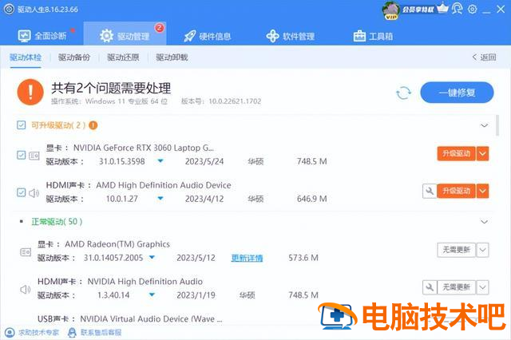Click 升级驱动 for AMD High Definition Audio
Image resolution: width=511 pixels, height=340 pixels.
click(456, 191)
